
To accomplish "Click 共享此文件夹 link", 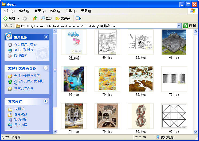I will pyautogui.click(x=24, y=89).
